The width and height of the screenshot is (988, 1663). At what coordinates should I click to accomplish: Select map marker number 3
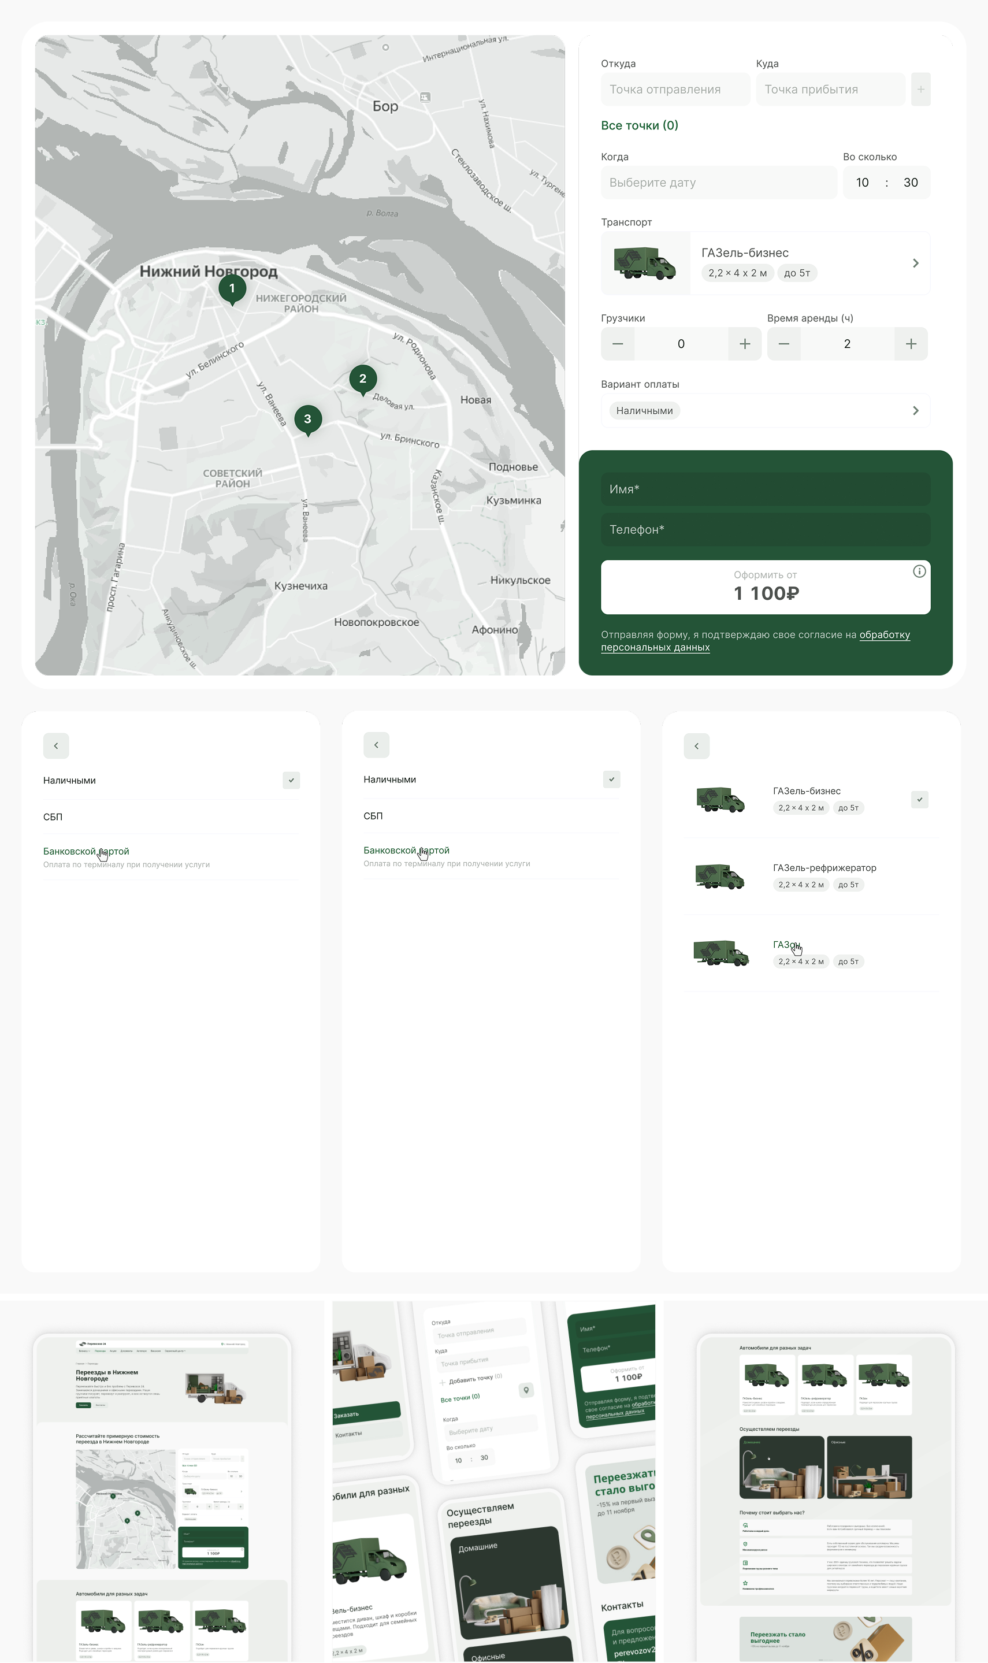coord(307,419)
